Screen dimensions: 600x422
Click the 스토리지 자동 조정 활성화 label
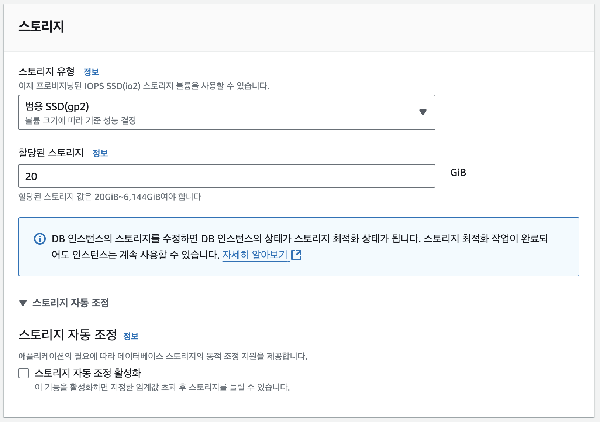[x=88, y=373]
